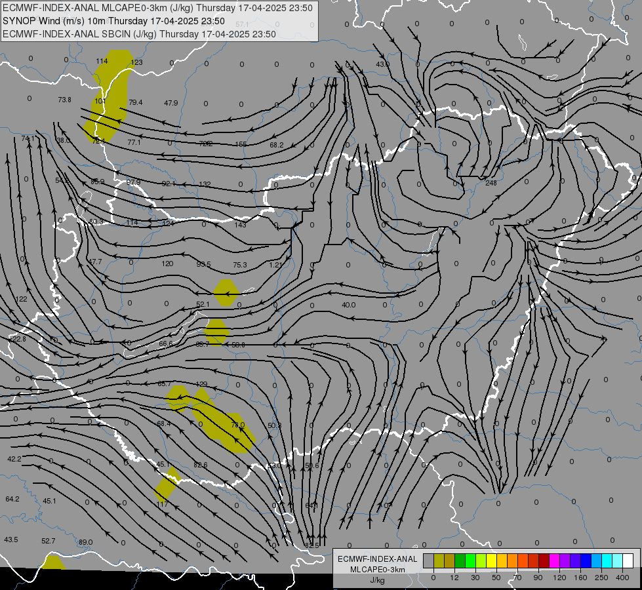
Task: Click the map value 47.9
Action: coord(171,103)
